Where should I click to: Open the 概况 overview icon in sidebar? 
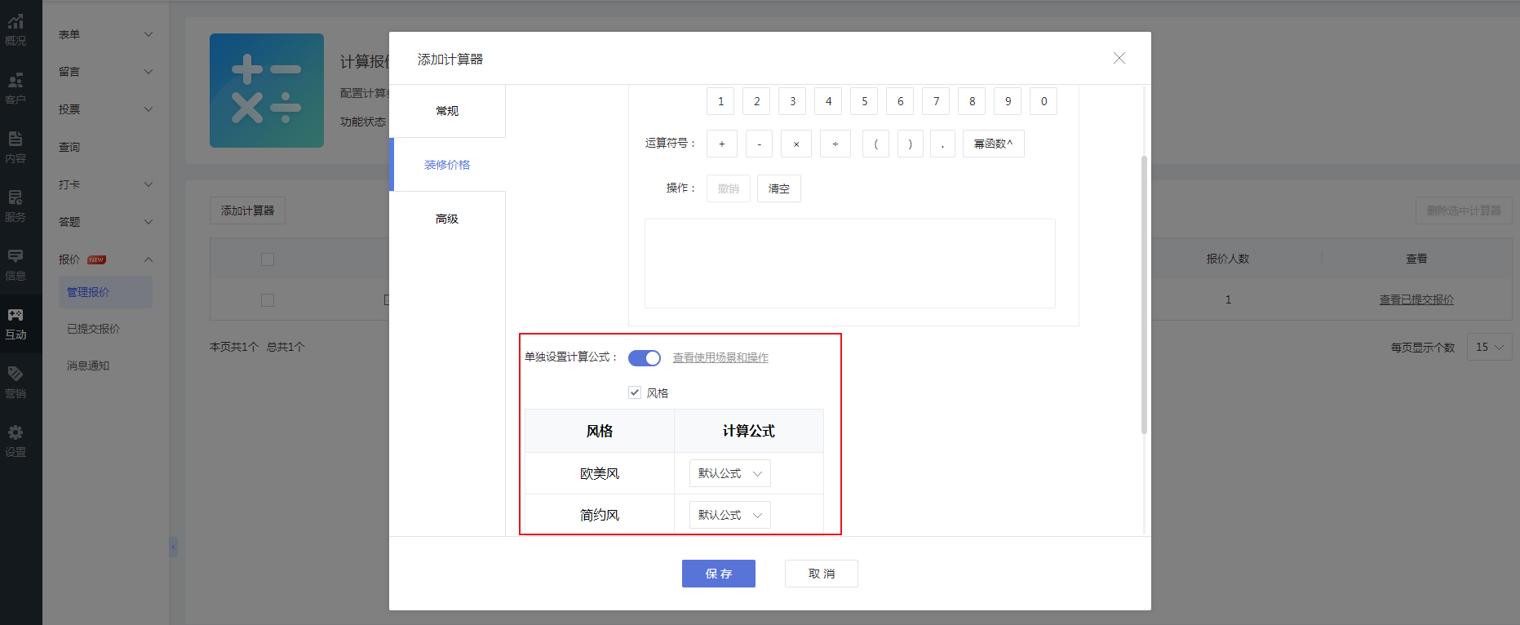pyautogui.click(x=16, y=30)
